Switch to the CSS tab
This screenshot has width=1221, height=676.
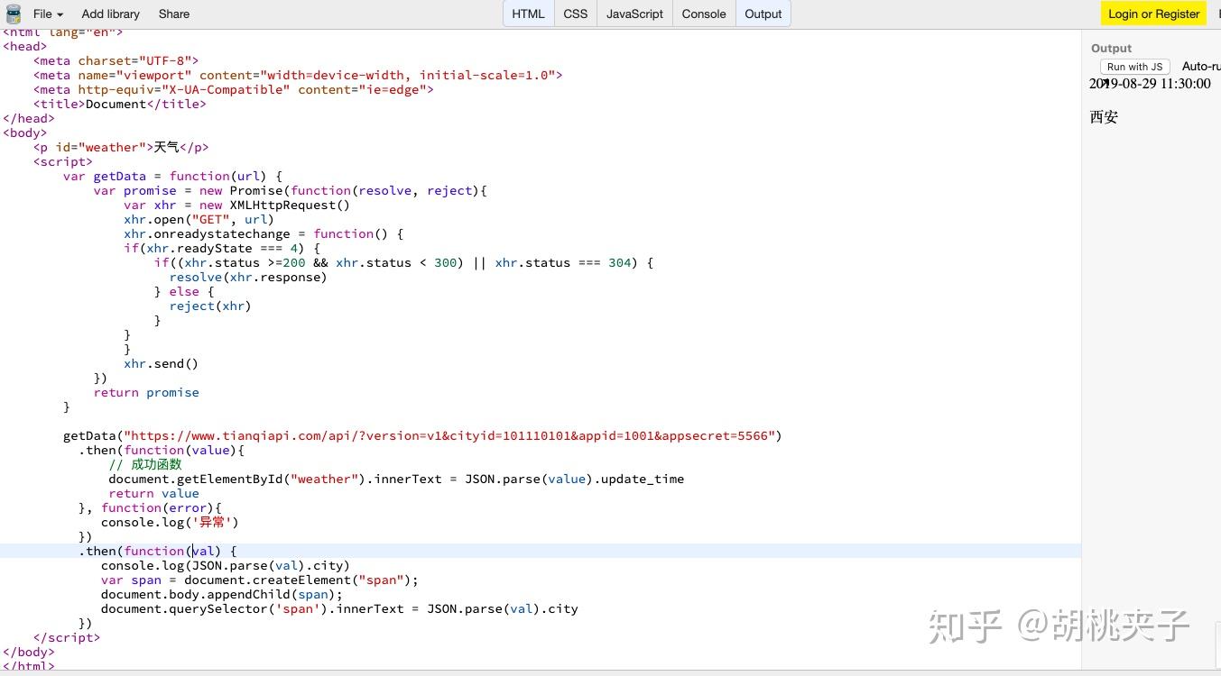575,14
